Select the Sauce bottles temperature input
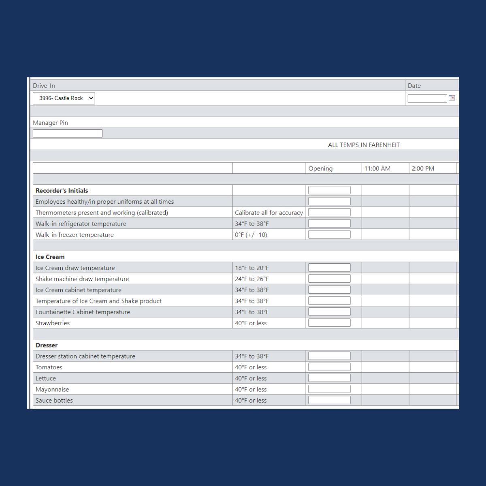 [329, 399]
